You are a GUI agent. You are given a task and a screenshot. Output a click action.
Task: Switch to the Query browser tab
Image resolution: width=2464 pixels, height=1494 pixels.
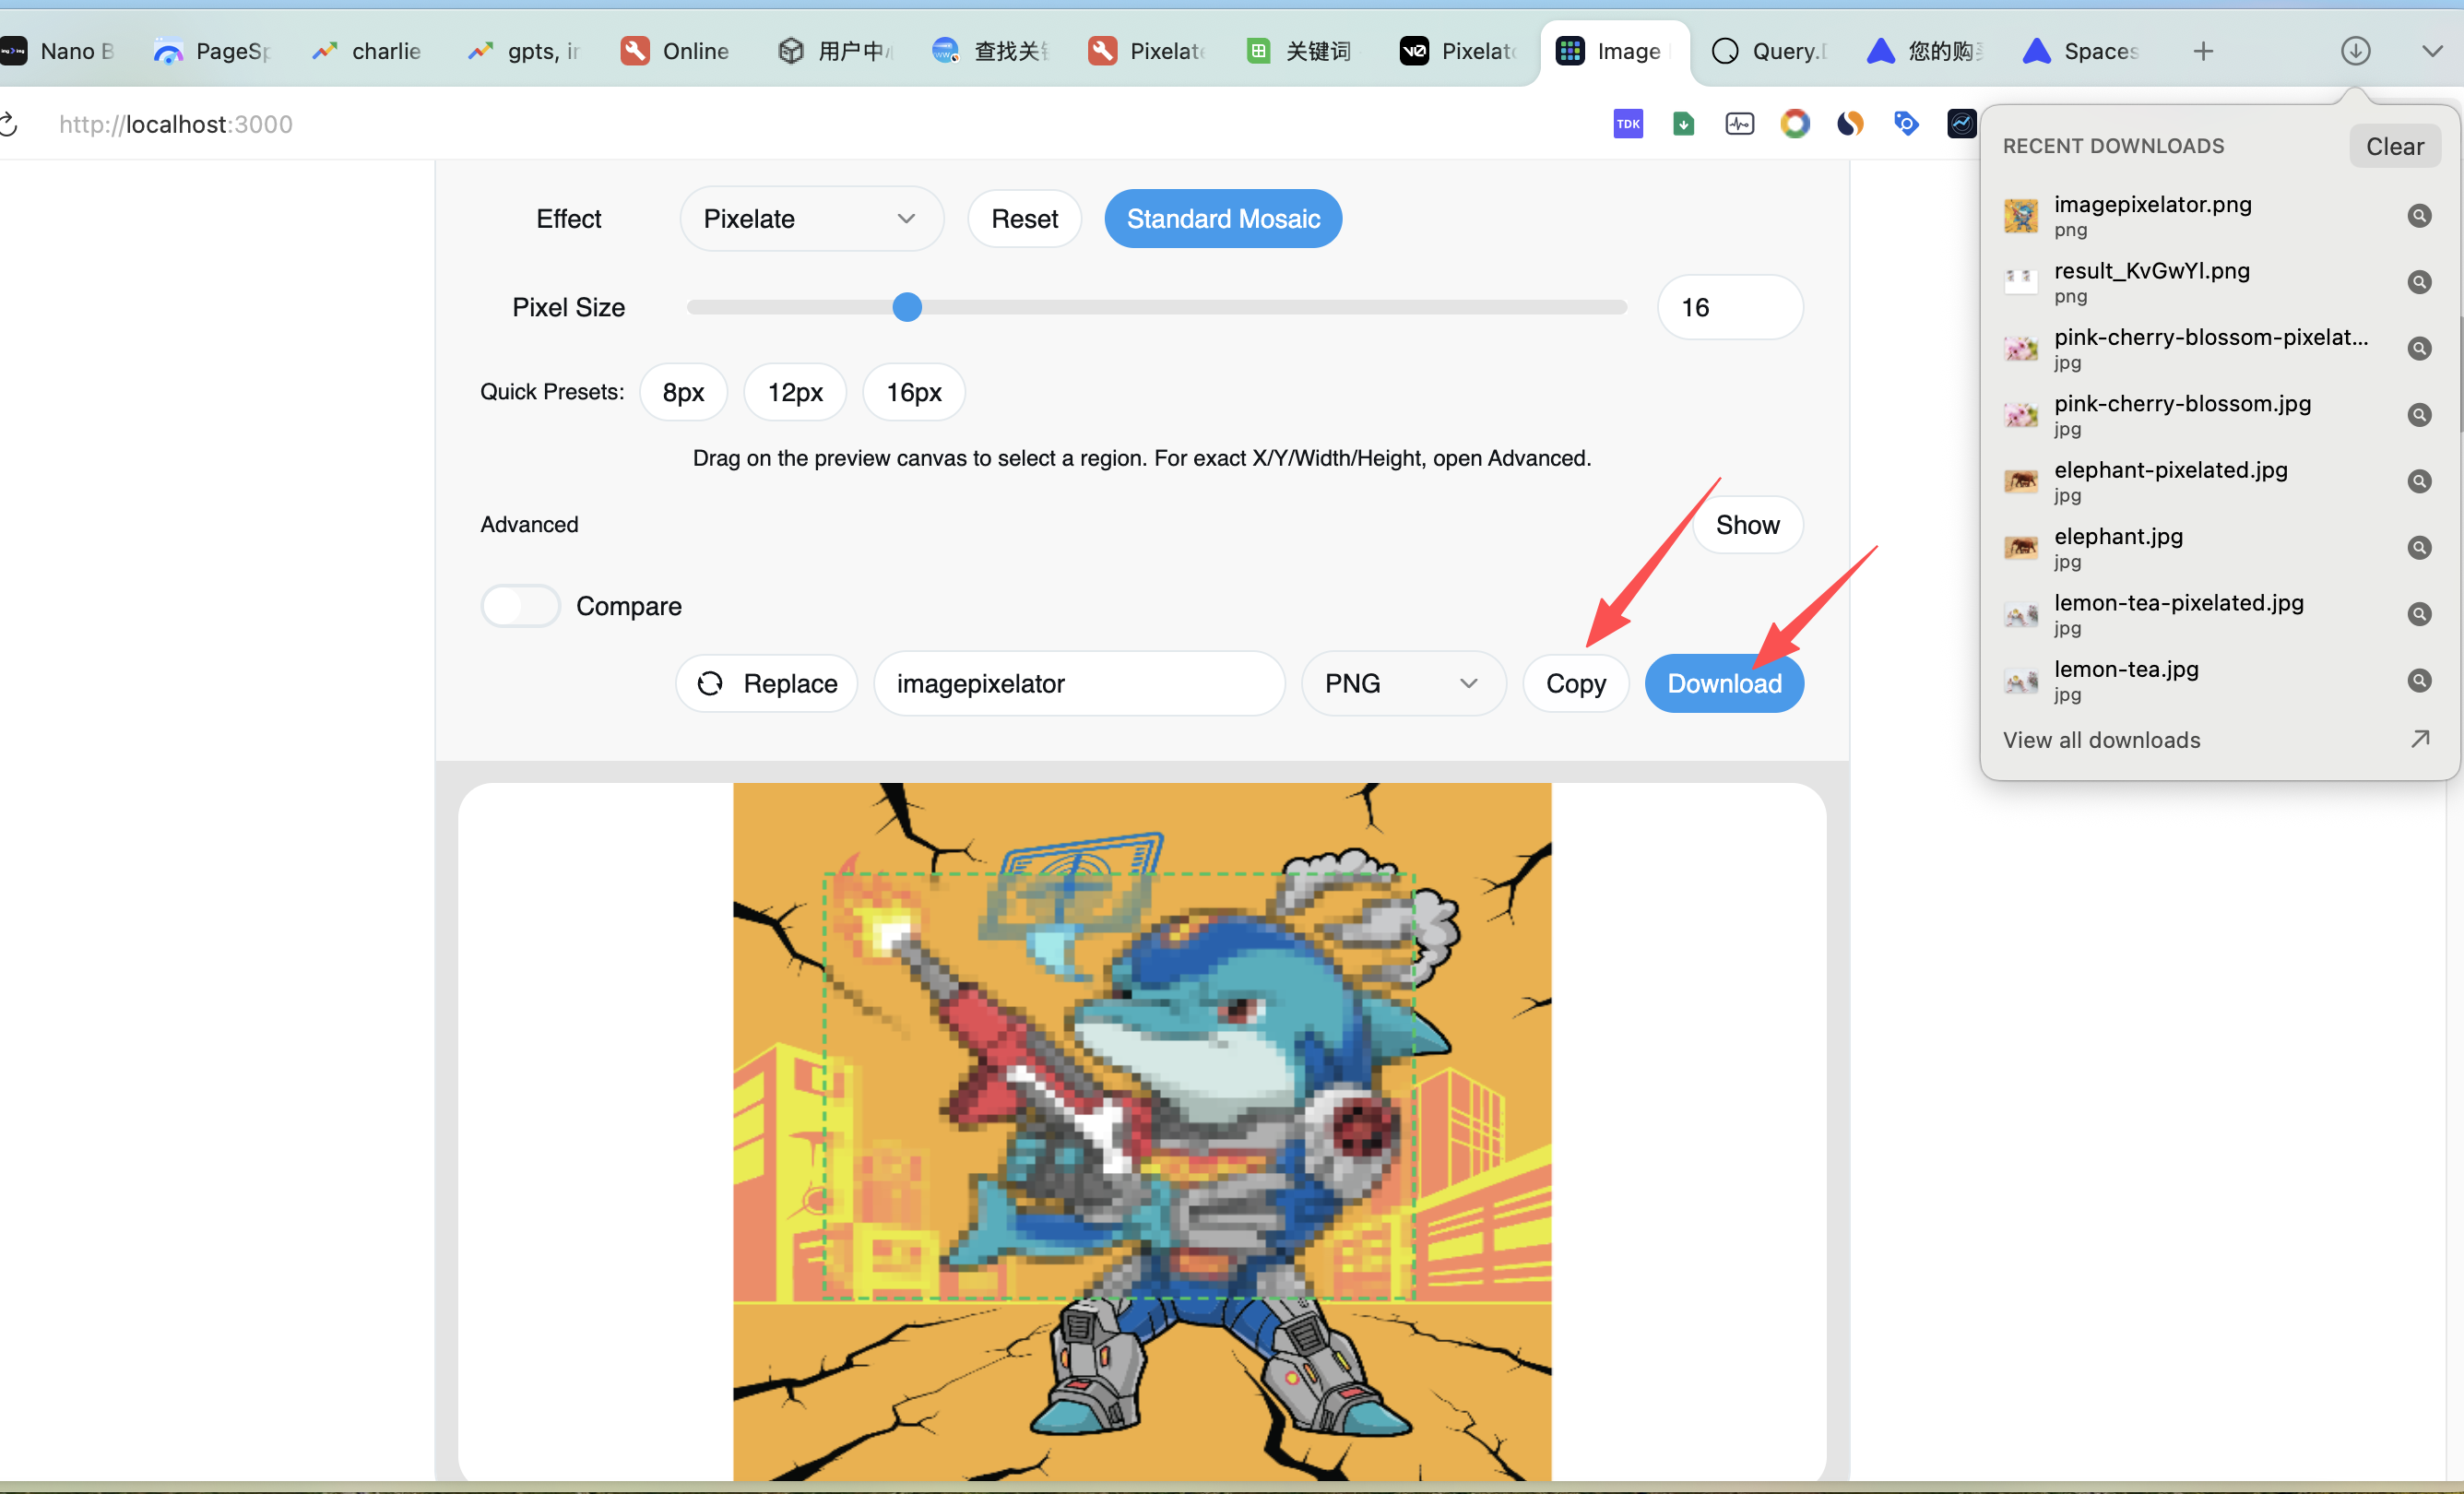[1768, 51]
